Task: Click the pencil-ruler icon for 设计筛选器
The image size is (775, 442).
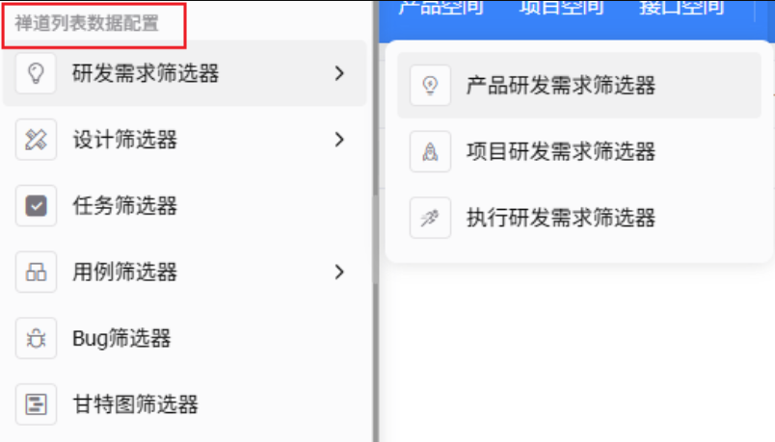Action: pyautogui.click(x=36, y=140)
